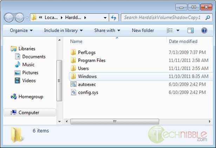Select the Homegroup icon in sidebar
This screenshot has width=216, height=148.
(14, 97)
